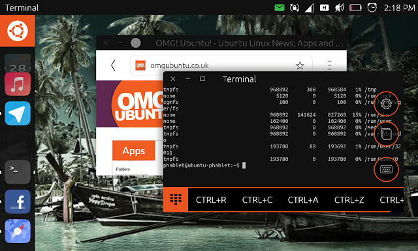The height and width of the screenshot is (251, 418).
Task: Bookmark the page with the star icon
Action: (x=300, y=65)
